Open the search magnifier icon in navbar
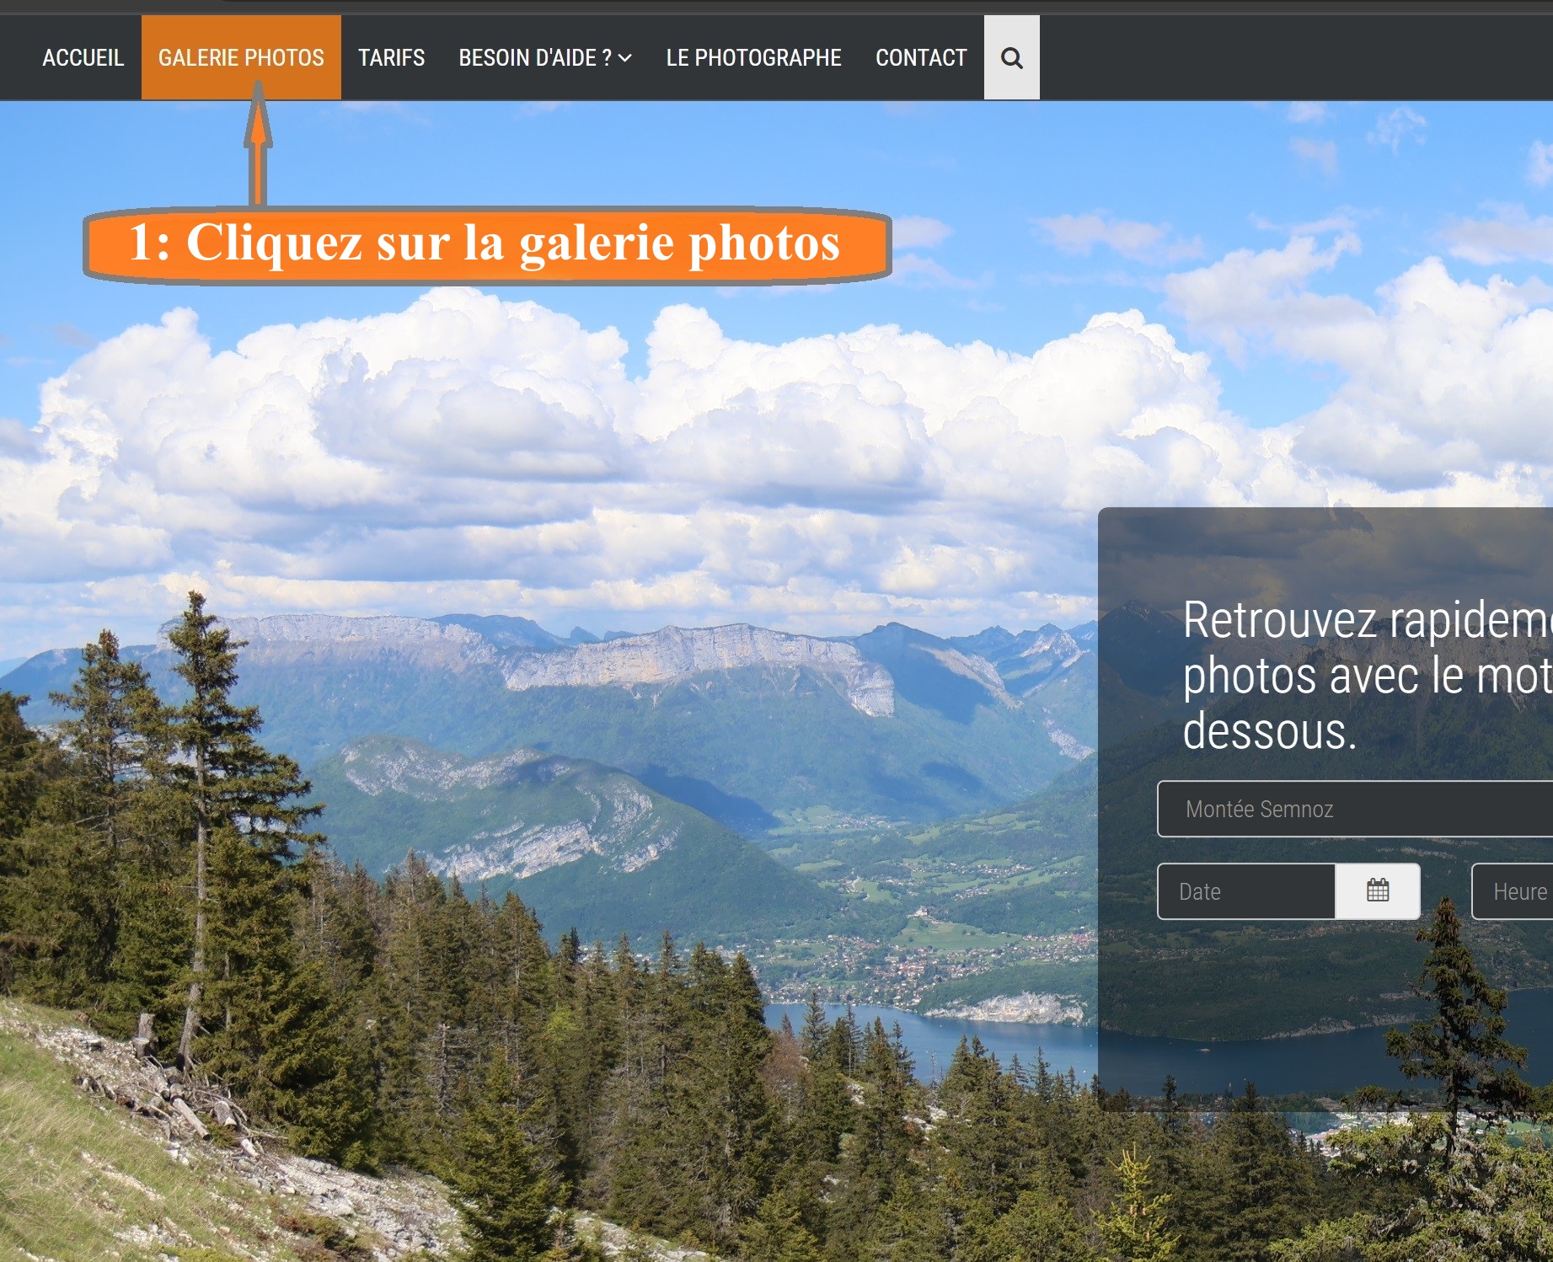Screen dimensions: 1553x1262 (x=1011, y=57)
